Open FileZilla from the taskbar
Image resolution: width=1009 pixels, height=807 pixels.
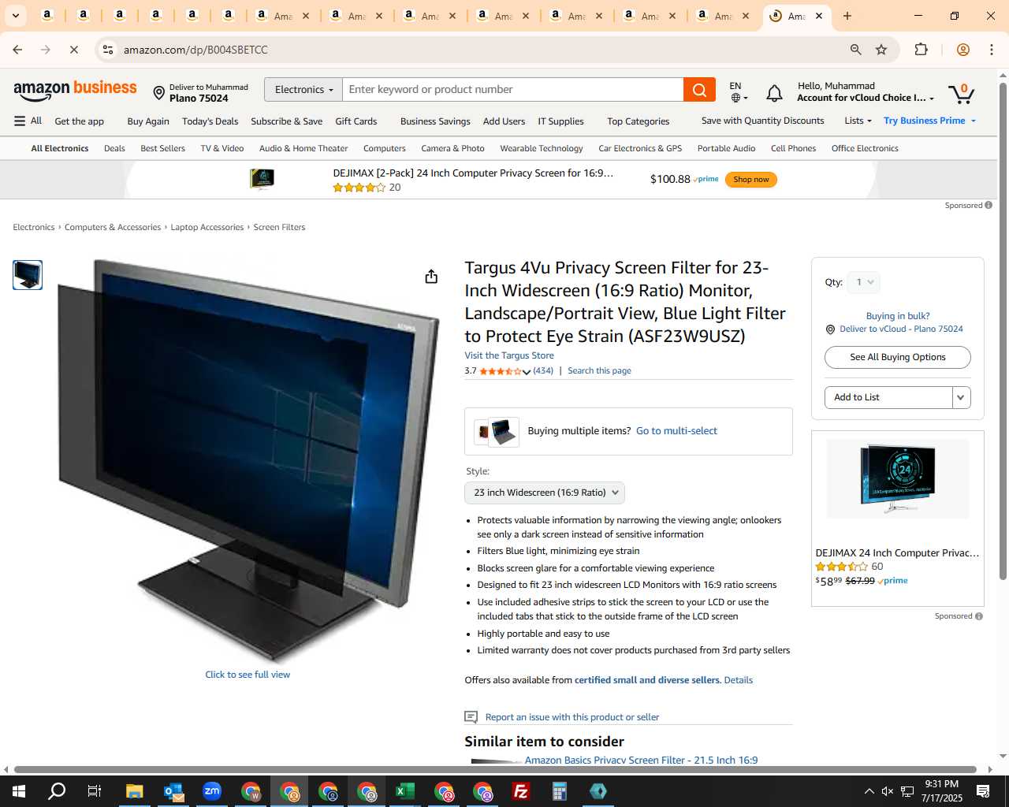point(520,791)
